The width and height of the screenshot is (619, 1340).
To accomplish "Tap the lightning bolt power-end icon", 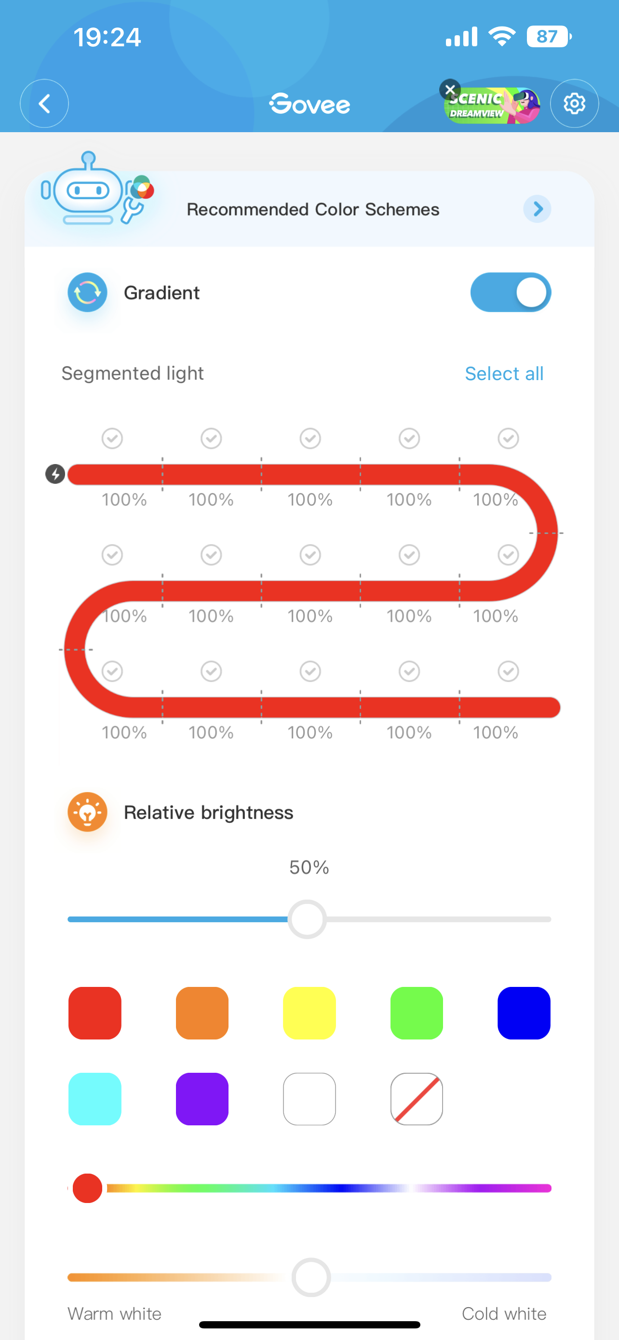I will [x=55, y=474].
